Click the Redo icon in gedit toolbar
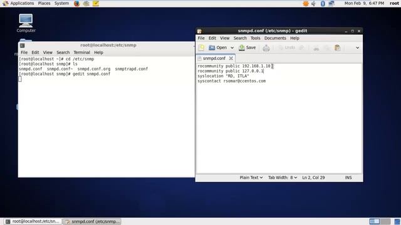This screenshot has height=225, width=401. (x=302, y=47)
